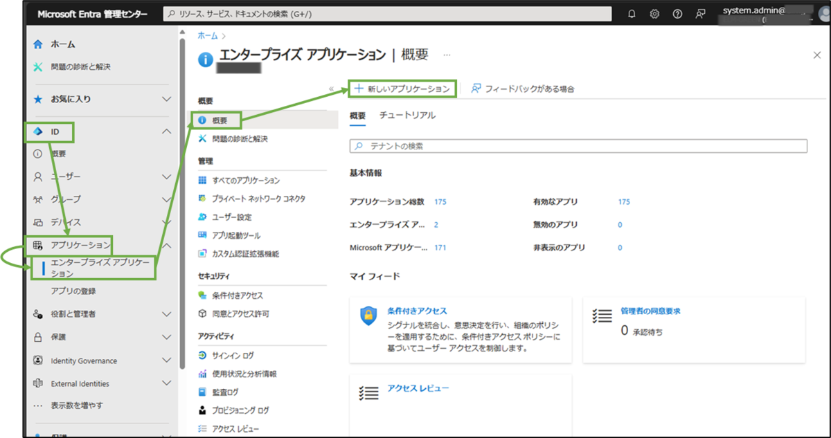Click the カスタム認証拡張機能 icon
Viewport: 831px width, 438px height.
coord(202,253)
